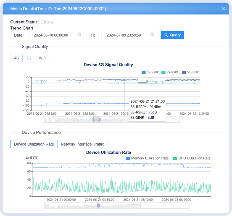Select the 5G signal tab
The height and width of the screenshot is (216, 232).
click(29, 58)
